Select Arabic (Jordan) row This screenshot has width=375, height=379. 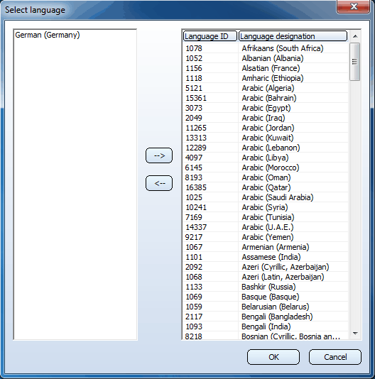tap(266, 128)
